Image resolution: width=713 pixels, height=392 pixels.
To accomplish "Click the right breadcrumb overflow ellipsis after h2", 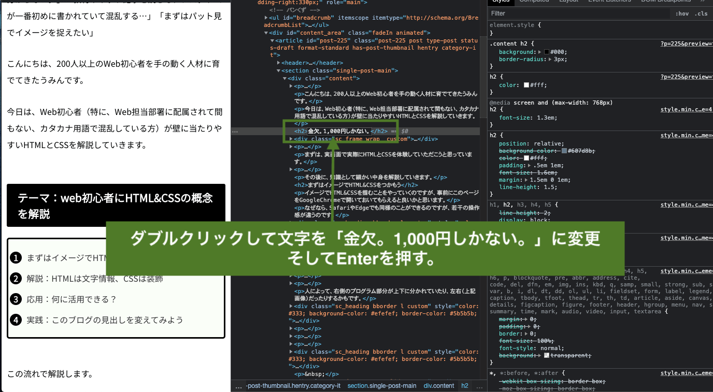I will [479, 386].
